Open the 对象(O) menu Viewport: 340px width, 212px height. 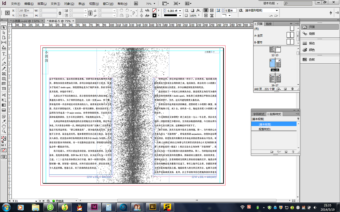[69, 4]
